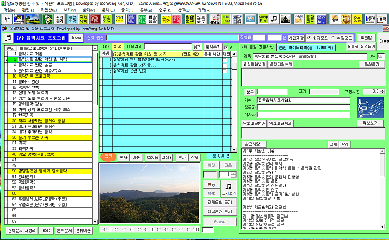389x240 pixels.
Task: Click the program list scrollbar up arrow
Action: tap(95, 48)
